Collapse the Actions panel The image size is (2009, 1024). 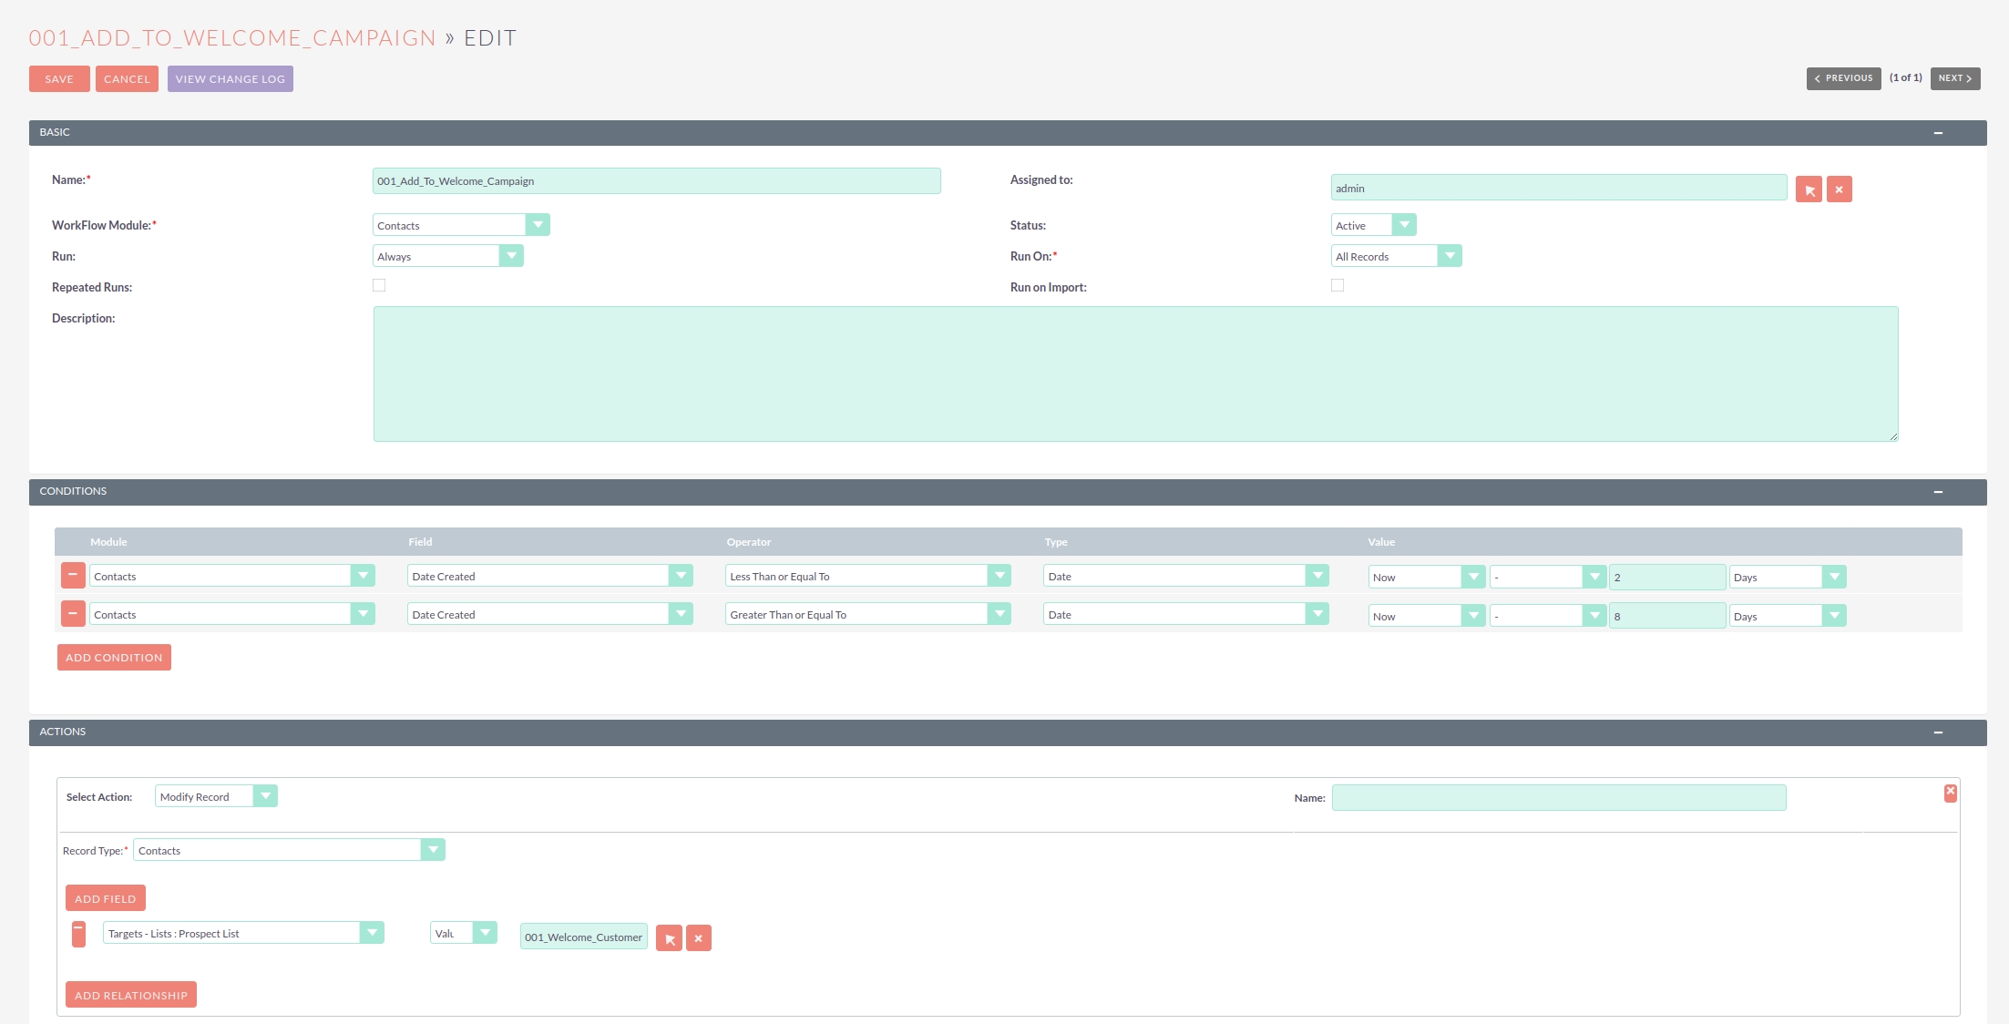(x=1938, y=732)
